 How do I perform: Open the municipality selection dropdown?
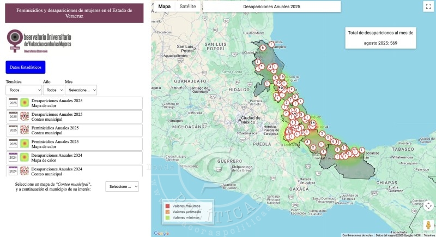(x=122, y=187)
